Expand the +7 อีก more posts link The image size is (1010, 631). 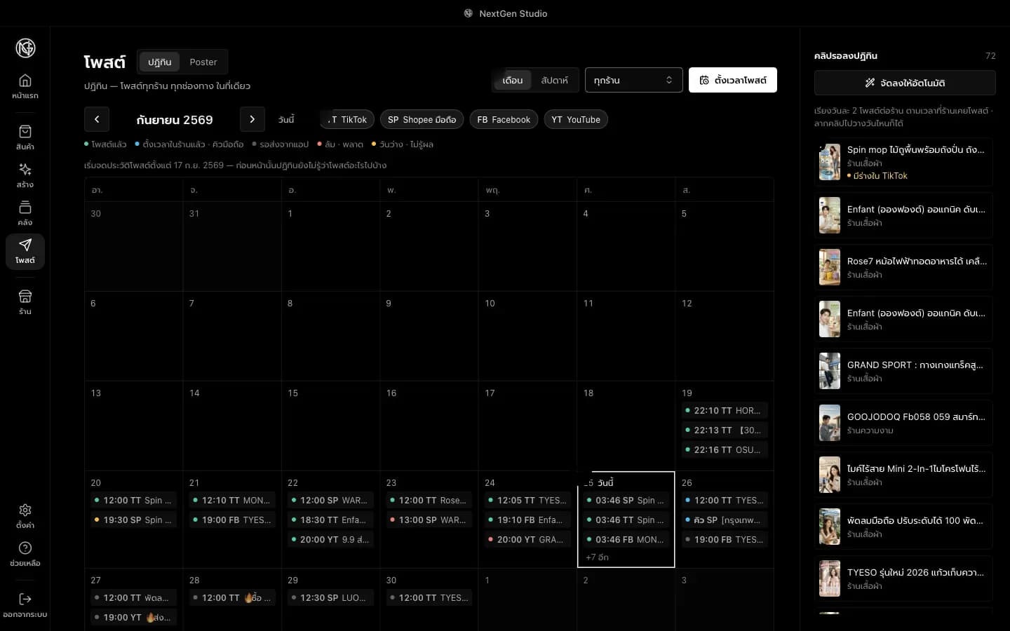[598, 557]
